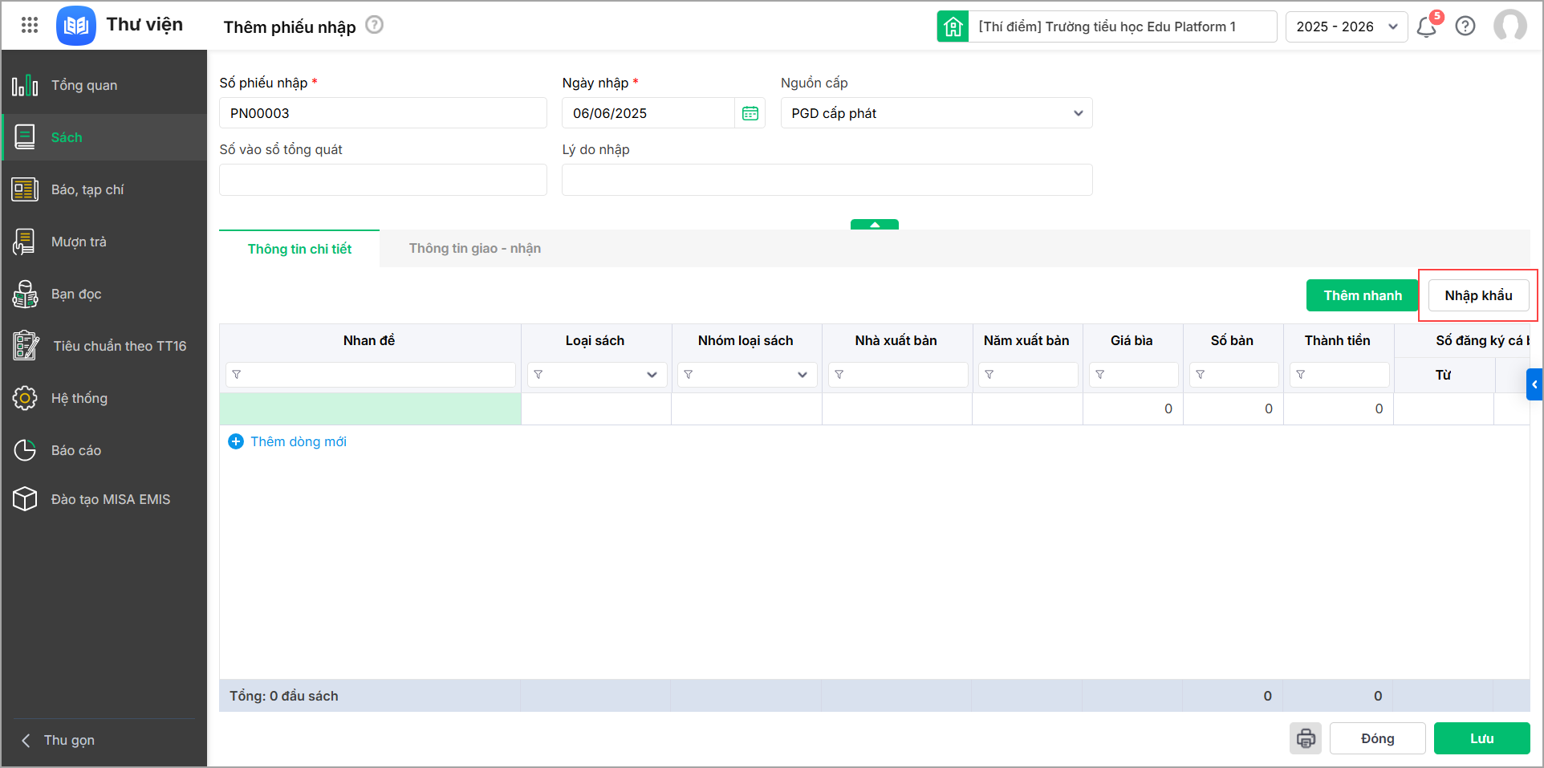This screenshot has width=1544, height=768.
Task: Open the Nguồn cấp dropdown
Action: pos(937,113)
